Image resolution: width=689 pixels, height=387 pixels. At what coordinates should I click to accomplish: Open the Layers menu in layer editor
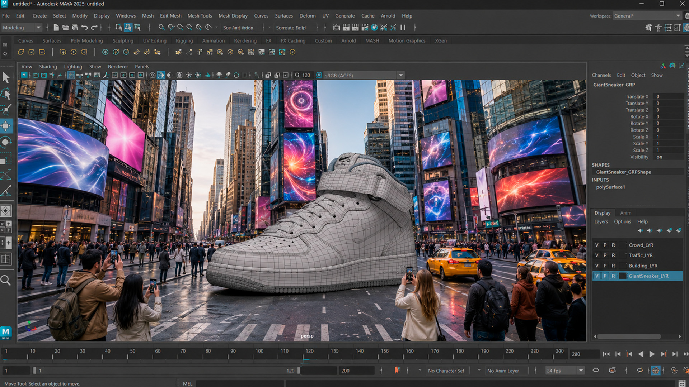pos(601,221)
